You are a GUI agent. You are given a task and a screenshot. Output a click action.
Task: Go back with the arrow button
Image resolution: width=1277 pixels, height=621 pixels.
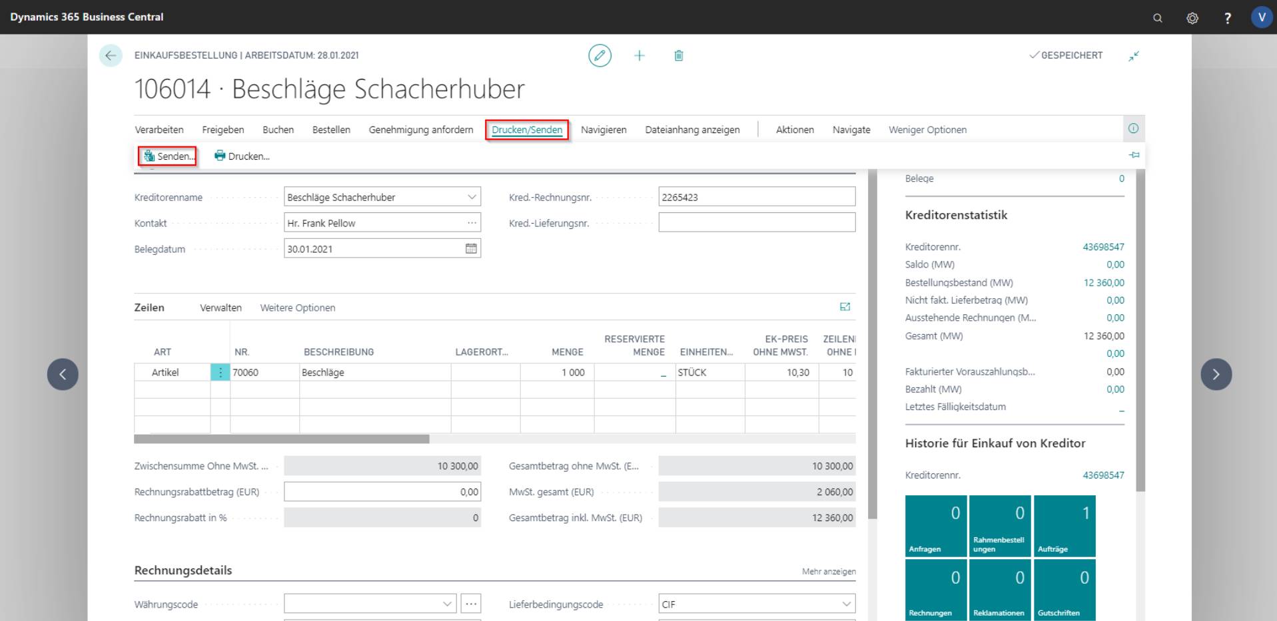tap(111, 56)
